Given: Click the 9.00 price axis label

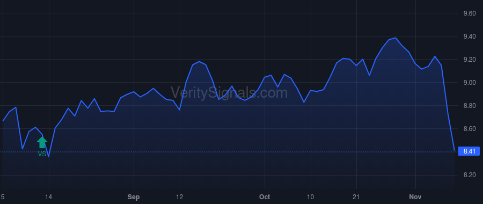Looking at the screenshot, I should pos(470,83).
